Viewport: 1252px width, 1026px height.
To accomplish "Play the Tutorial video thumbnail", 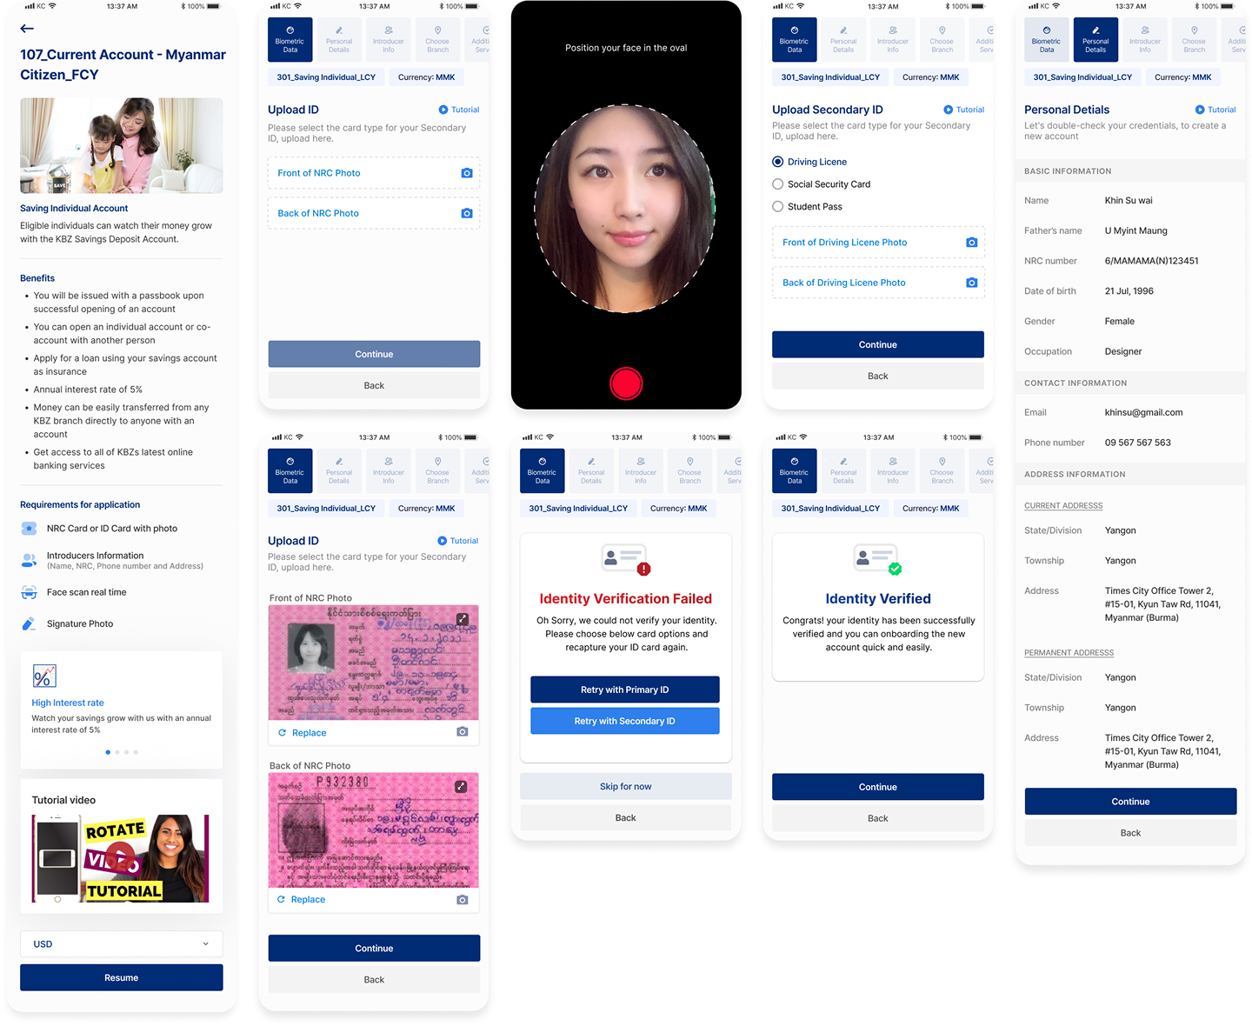I will tap(121, 858).
